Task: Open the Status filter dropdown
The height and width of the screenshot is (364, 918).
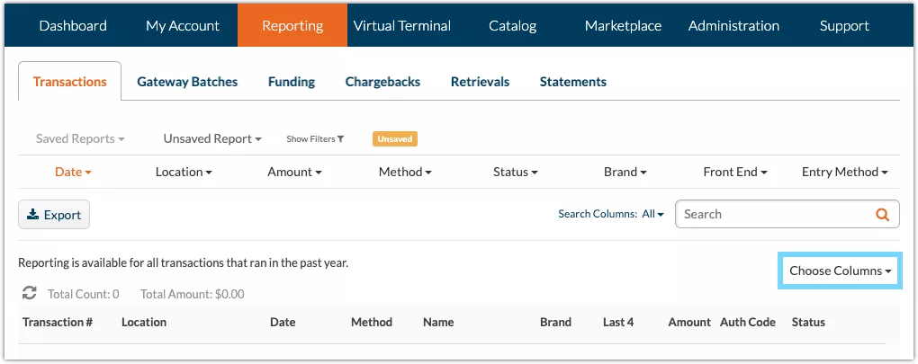Action: (x=515, y=172)
